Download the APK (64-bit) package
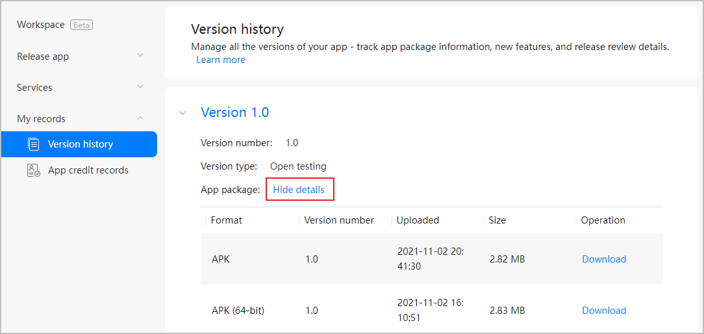704x334 pixels. tap(604, 310)
